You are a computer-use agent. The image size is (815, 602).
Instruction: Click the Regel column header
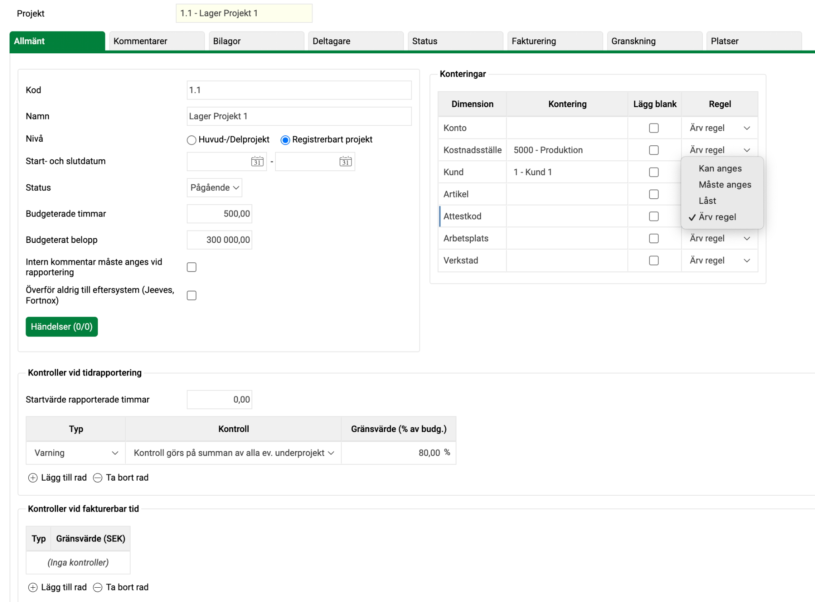(719, 104)
